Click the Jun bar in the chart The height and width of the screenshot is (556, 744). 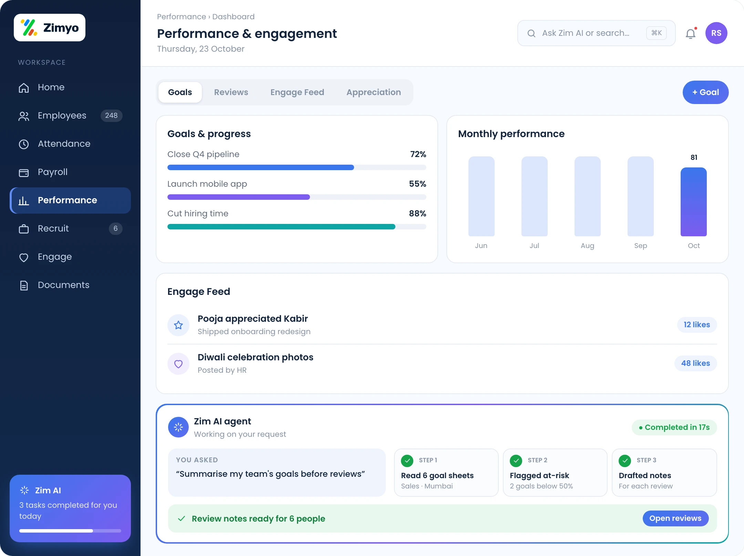coord(482,196)
